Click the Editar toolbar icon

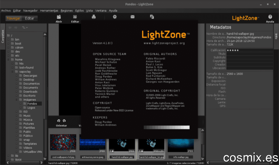coord(75,17)
